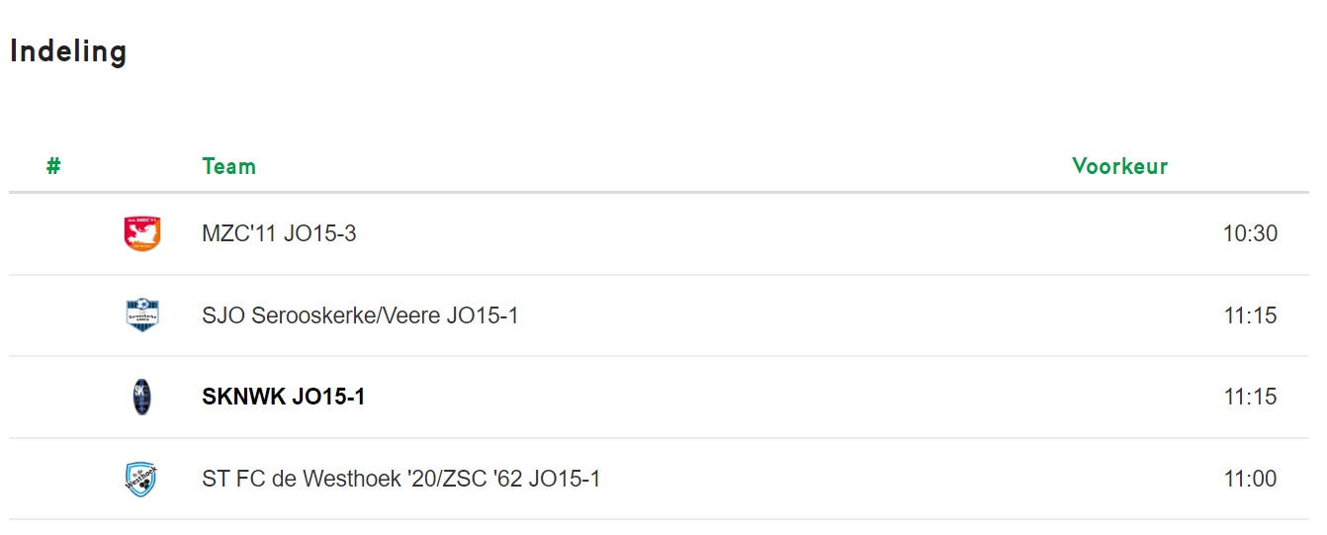The width and height of the screenshot is (1327, 535).
Task: Click the 11:15 time in Serooskerke/Veere row
Action: click(x=1250, y=315)
